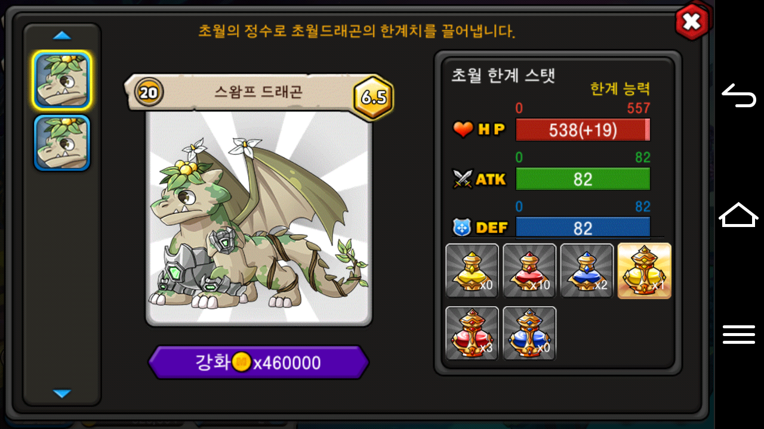Select the large blue potion x0
Image resolution: width=764 pixels, height=429 pixels.
[x=529, y=333]
